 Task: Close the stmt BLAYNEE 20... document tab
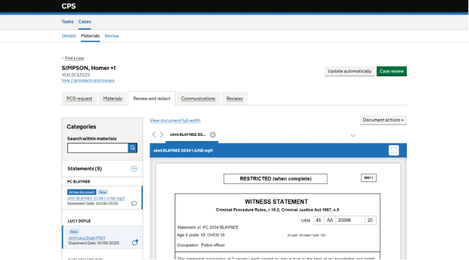coord(212,135)
